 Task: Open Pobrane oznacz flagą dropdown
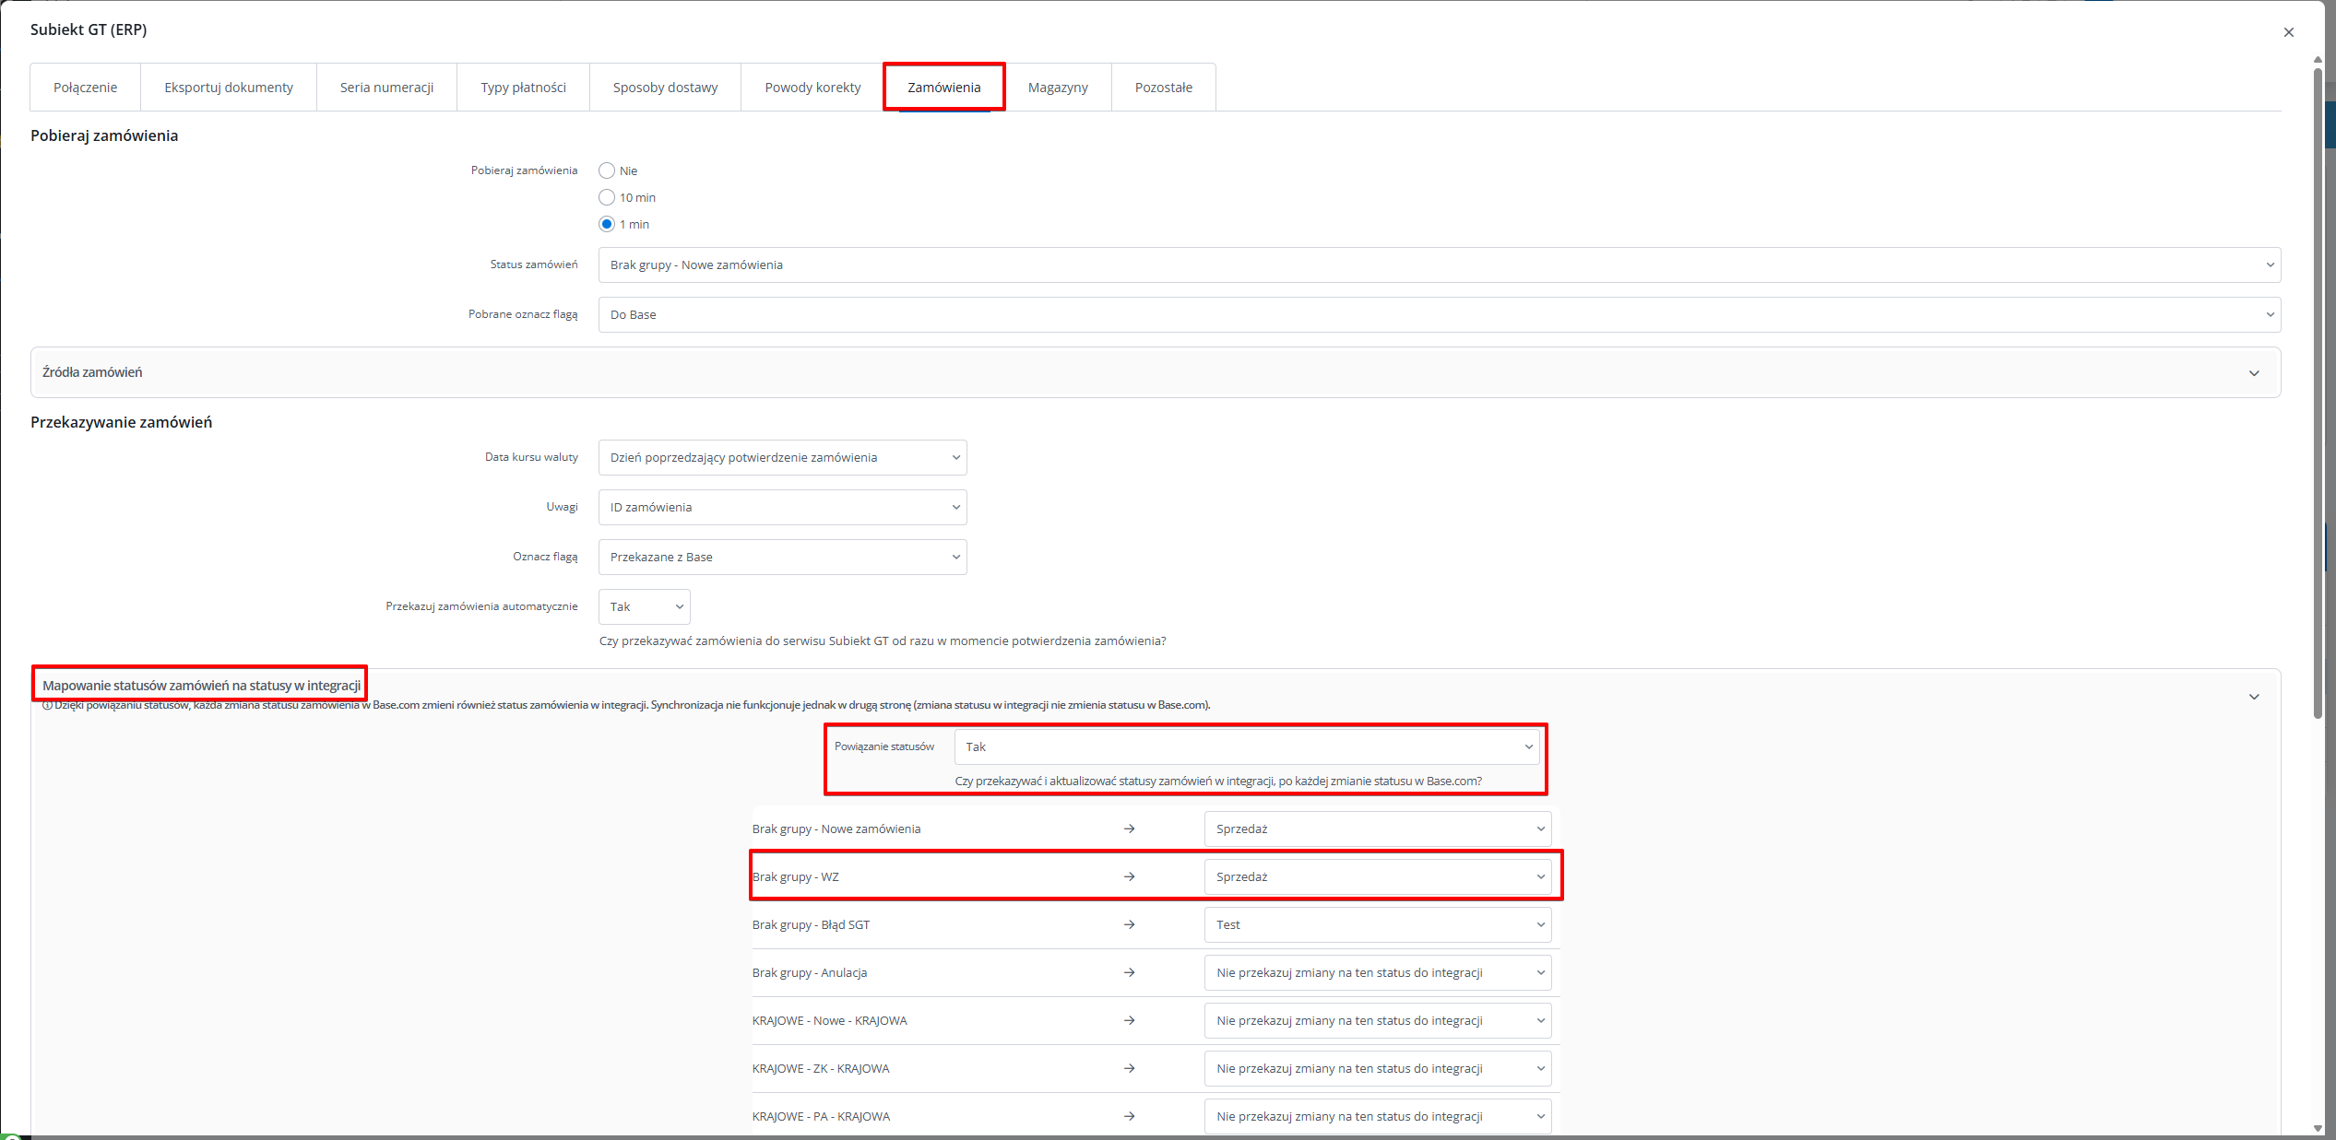(x=1439, y=314)
